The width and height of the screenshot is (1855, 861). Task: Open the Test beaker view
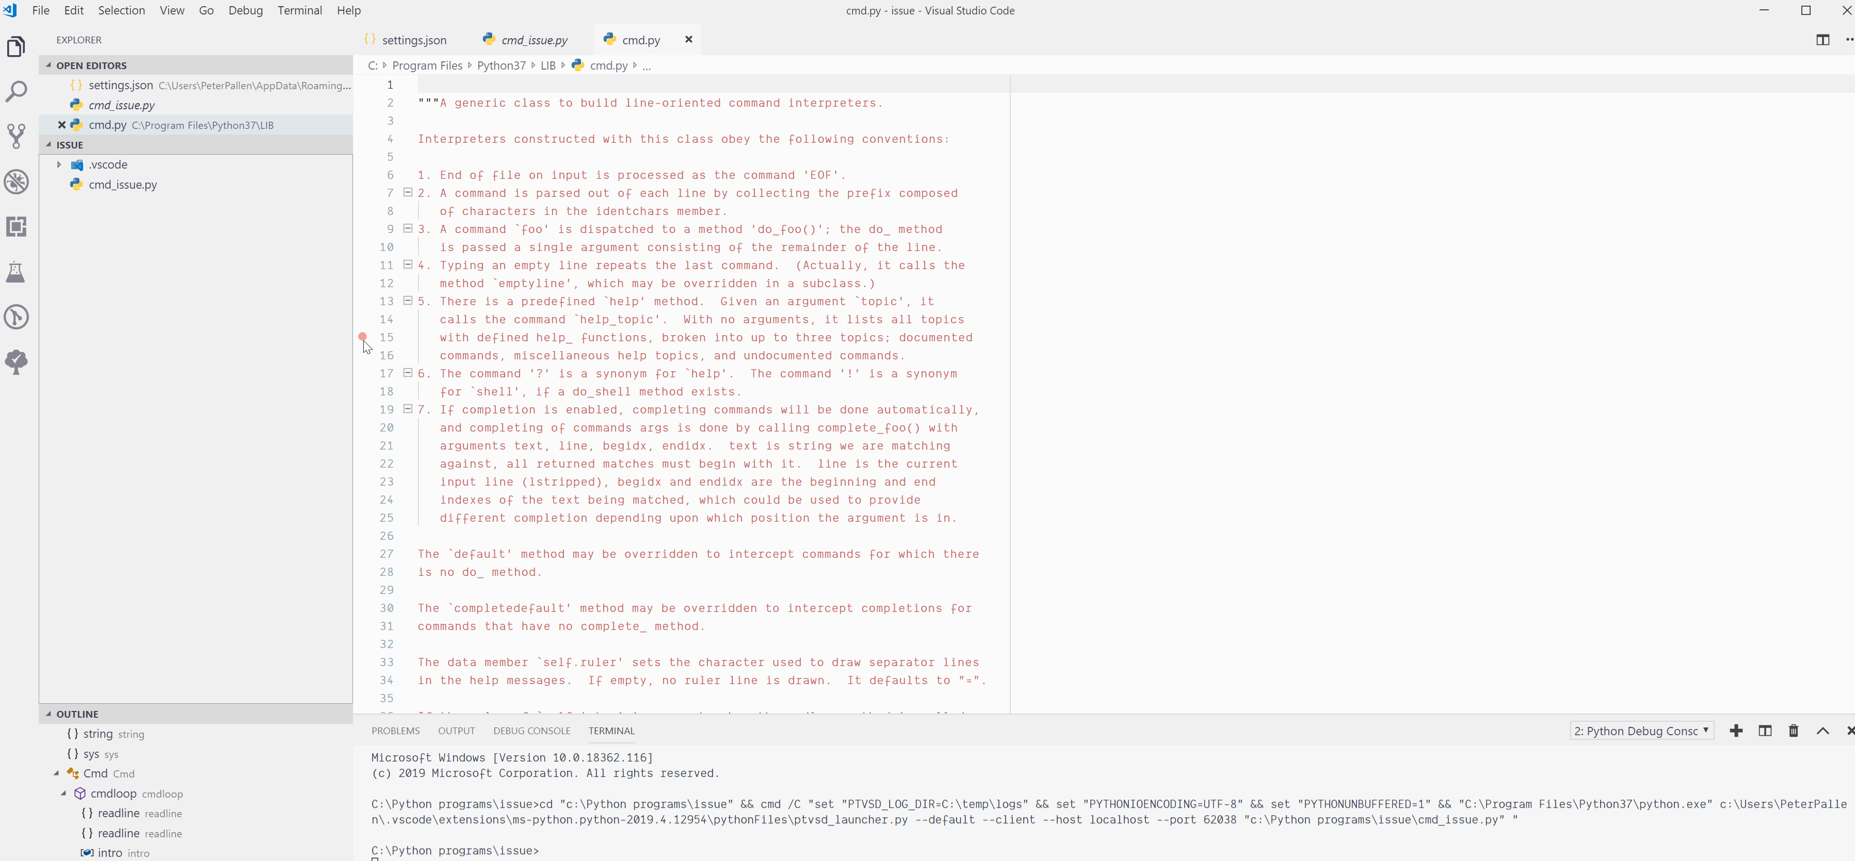[17, 272]
